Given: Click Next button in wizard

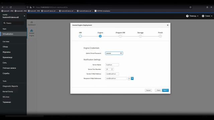Looking at the screenshot, I should click(x=166, y=90).
